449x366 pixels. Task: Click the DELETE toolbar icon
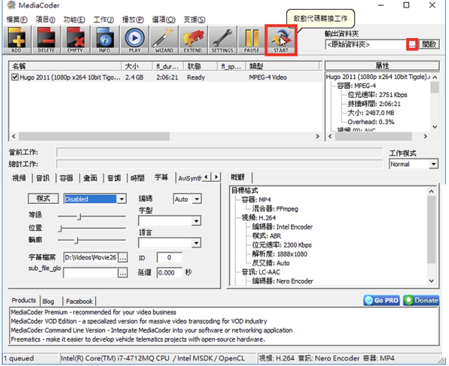(x=46, y=40)
